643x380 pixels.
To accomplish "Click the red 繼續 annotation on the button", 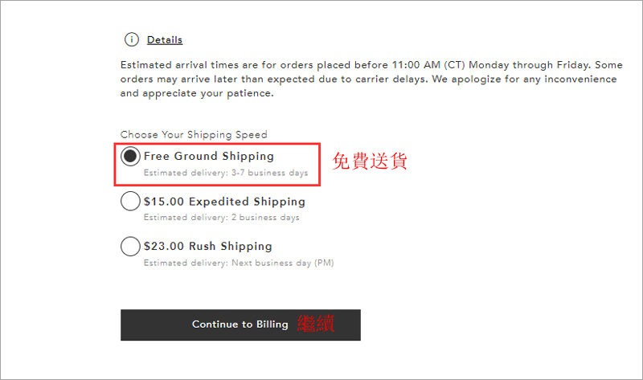I will (x=316, y=324).
